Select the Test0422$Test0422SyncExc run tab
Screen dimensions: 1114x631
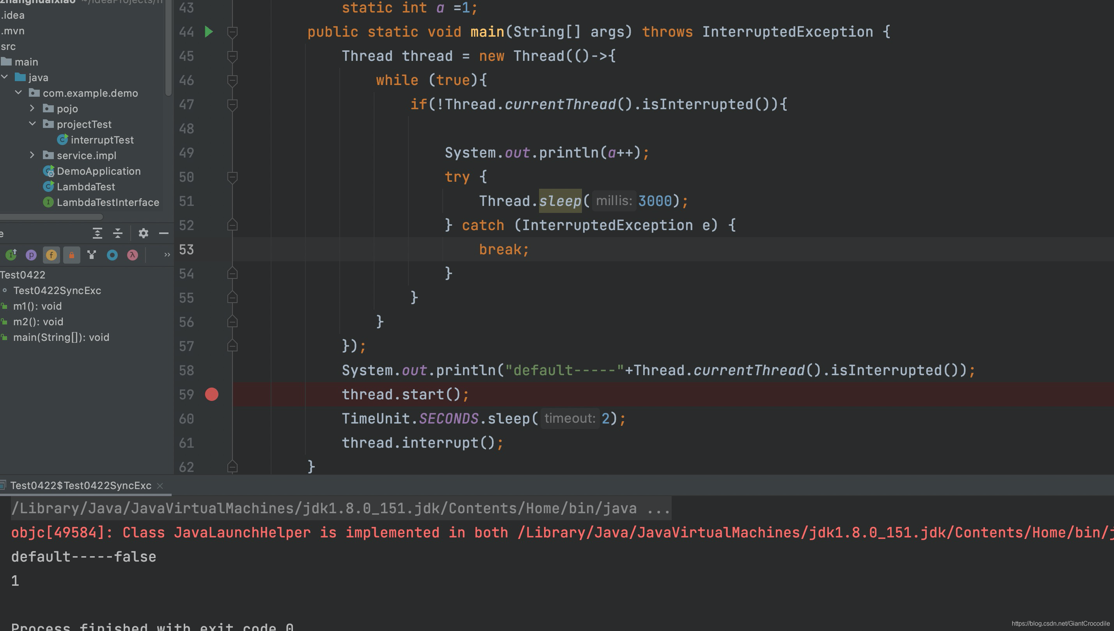coord(81,486)
